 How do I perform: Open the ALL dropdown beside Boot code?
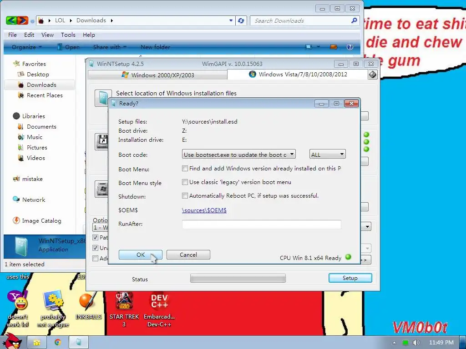(x=327, y=155)
